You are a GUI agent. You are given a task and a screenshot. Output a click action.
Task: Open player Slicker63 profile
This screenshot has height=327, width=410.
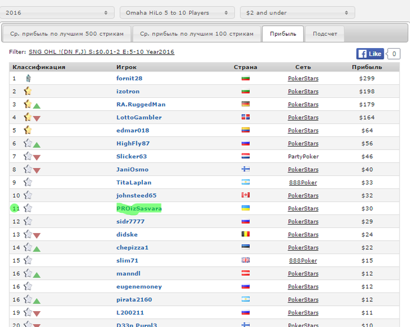tap(132, 156)
